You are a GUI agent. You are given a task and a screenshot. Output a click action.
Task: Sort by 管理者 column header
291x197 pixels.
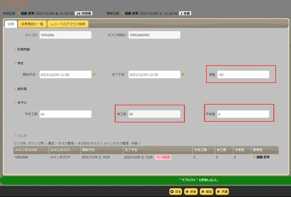265,150
